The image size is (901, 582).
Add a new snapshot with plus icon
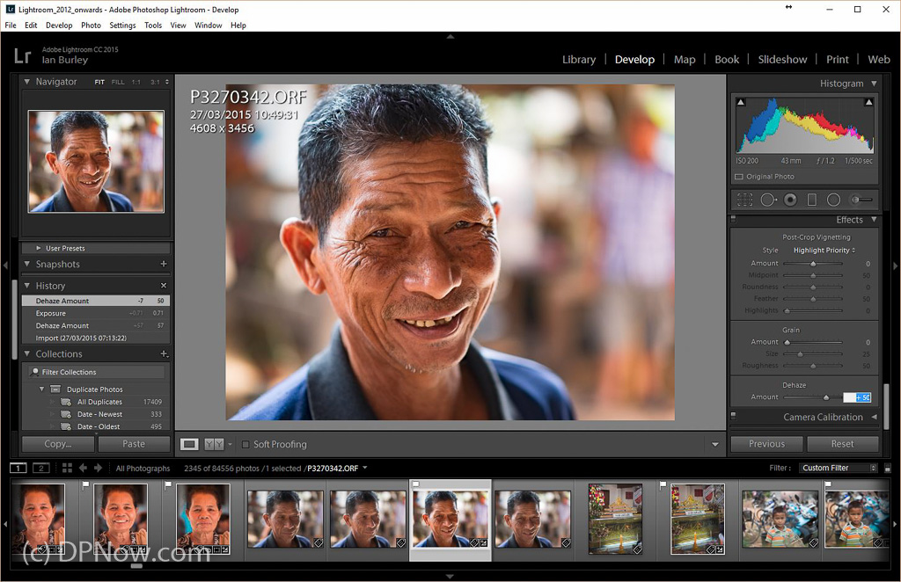(164, 264)
